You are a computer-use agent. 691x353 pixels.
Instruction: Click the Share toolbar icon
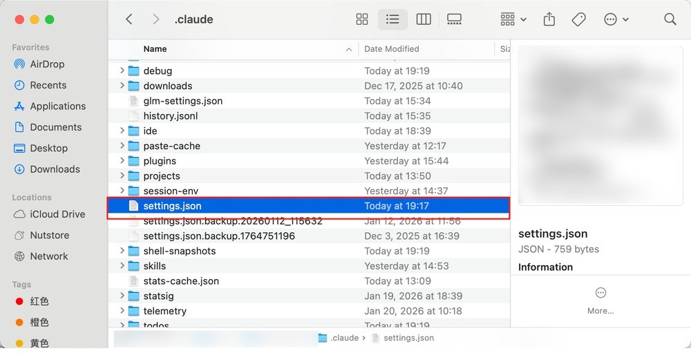point(549,19)
